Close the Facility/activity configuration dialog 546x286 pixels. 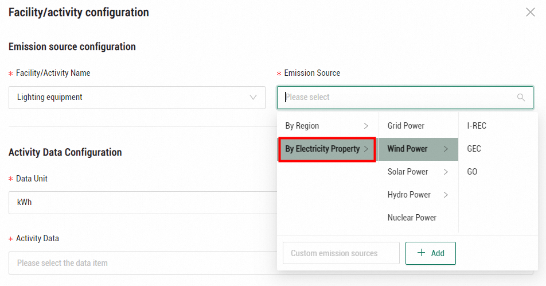click(530, 12)
